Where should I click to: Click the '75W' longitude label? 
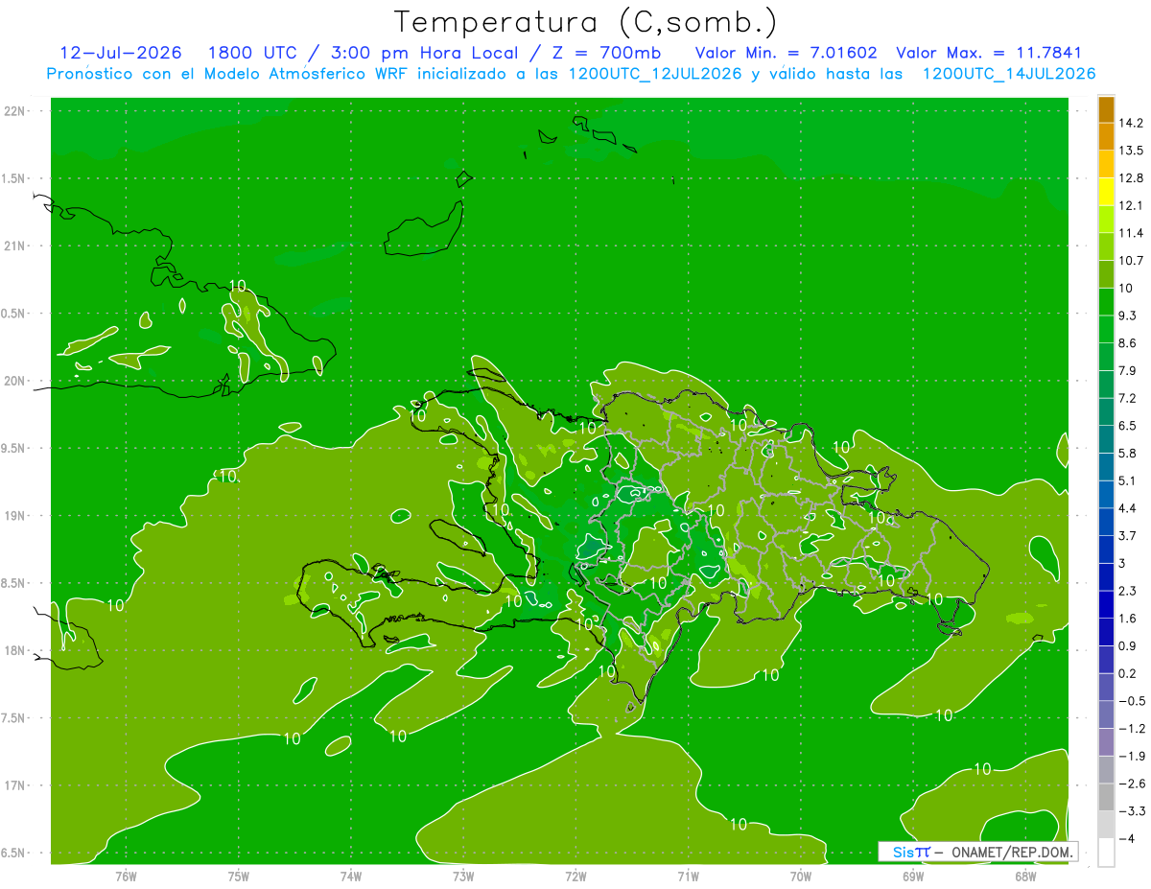click(x=238, y=877)
